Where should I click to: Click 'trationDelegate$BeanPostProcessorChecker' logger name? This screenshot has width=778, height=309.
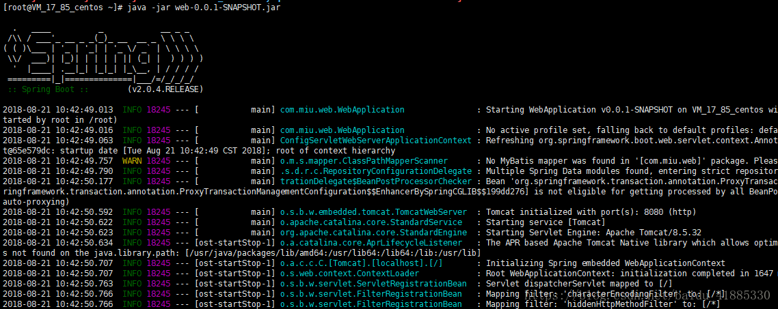[376, 181]
